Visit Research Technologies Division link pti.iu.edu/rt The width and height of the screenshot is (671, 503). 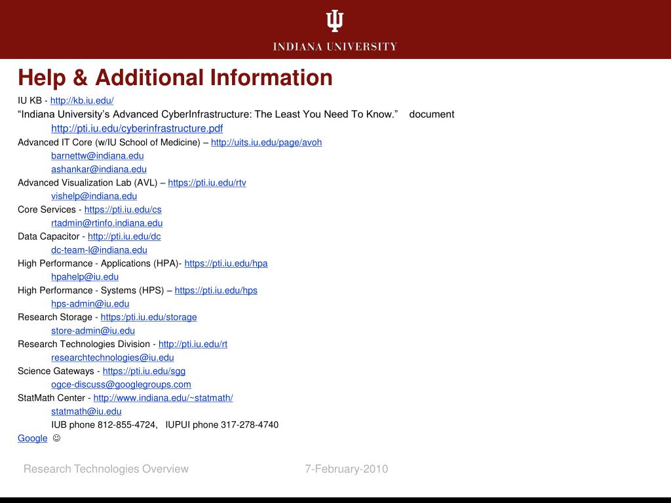coord(193,345)
